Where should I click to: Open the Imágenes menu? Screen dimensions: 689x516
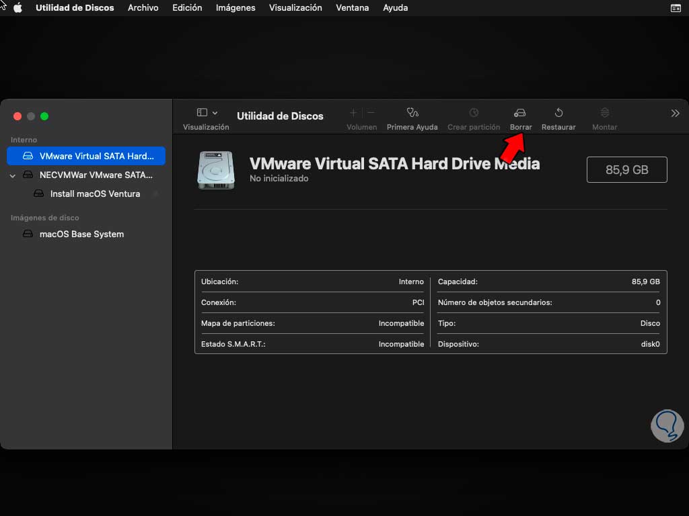(235, 8)
